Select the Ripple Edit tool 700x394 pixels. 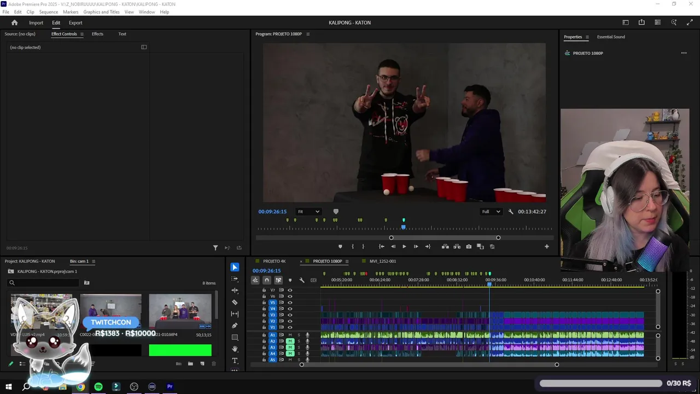pos(235,291)
